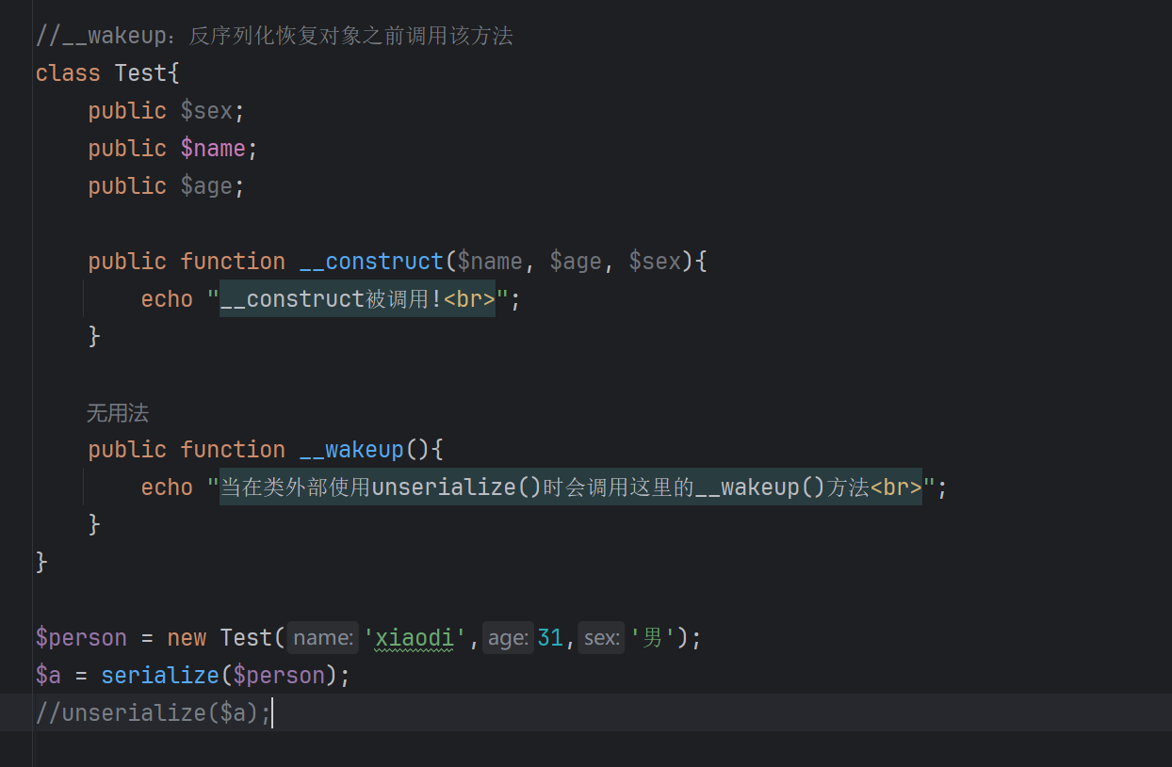Click closing brace of the __wakeup method
The height and width of the screenshot is (767, 1172).
[x=94, y=525]
